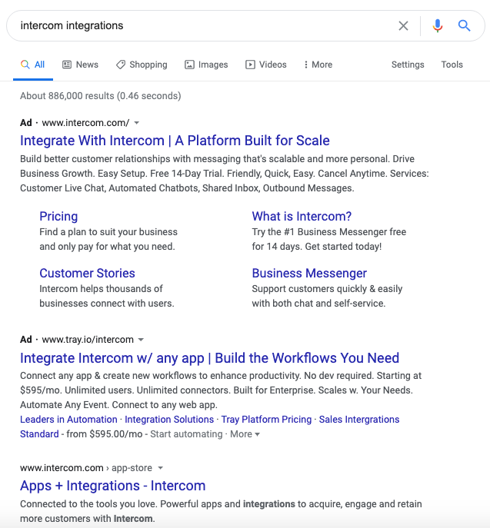Clear the search box with X icon

(x=403, y=25)
